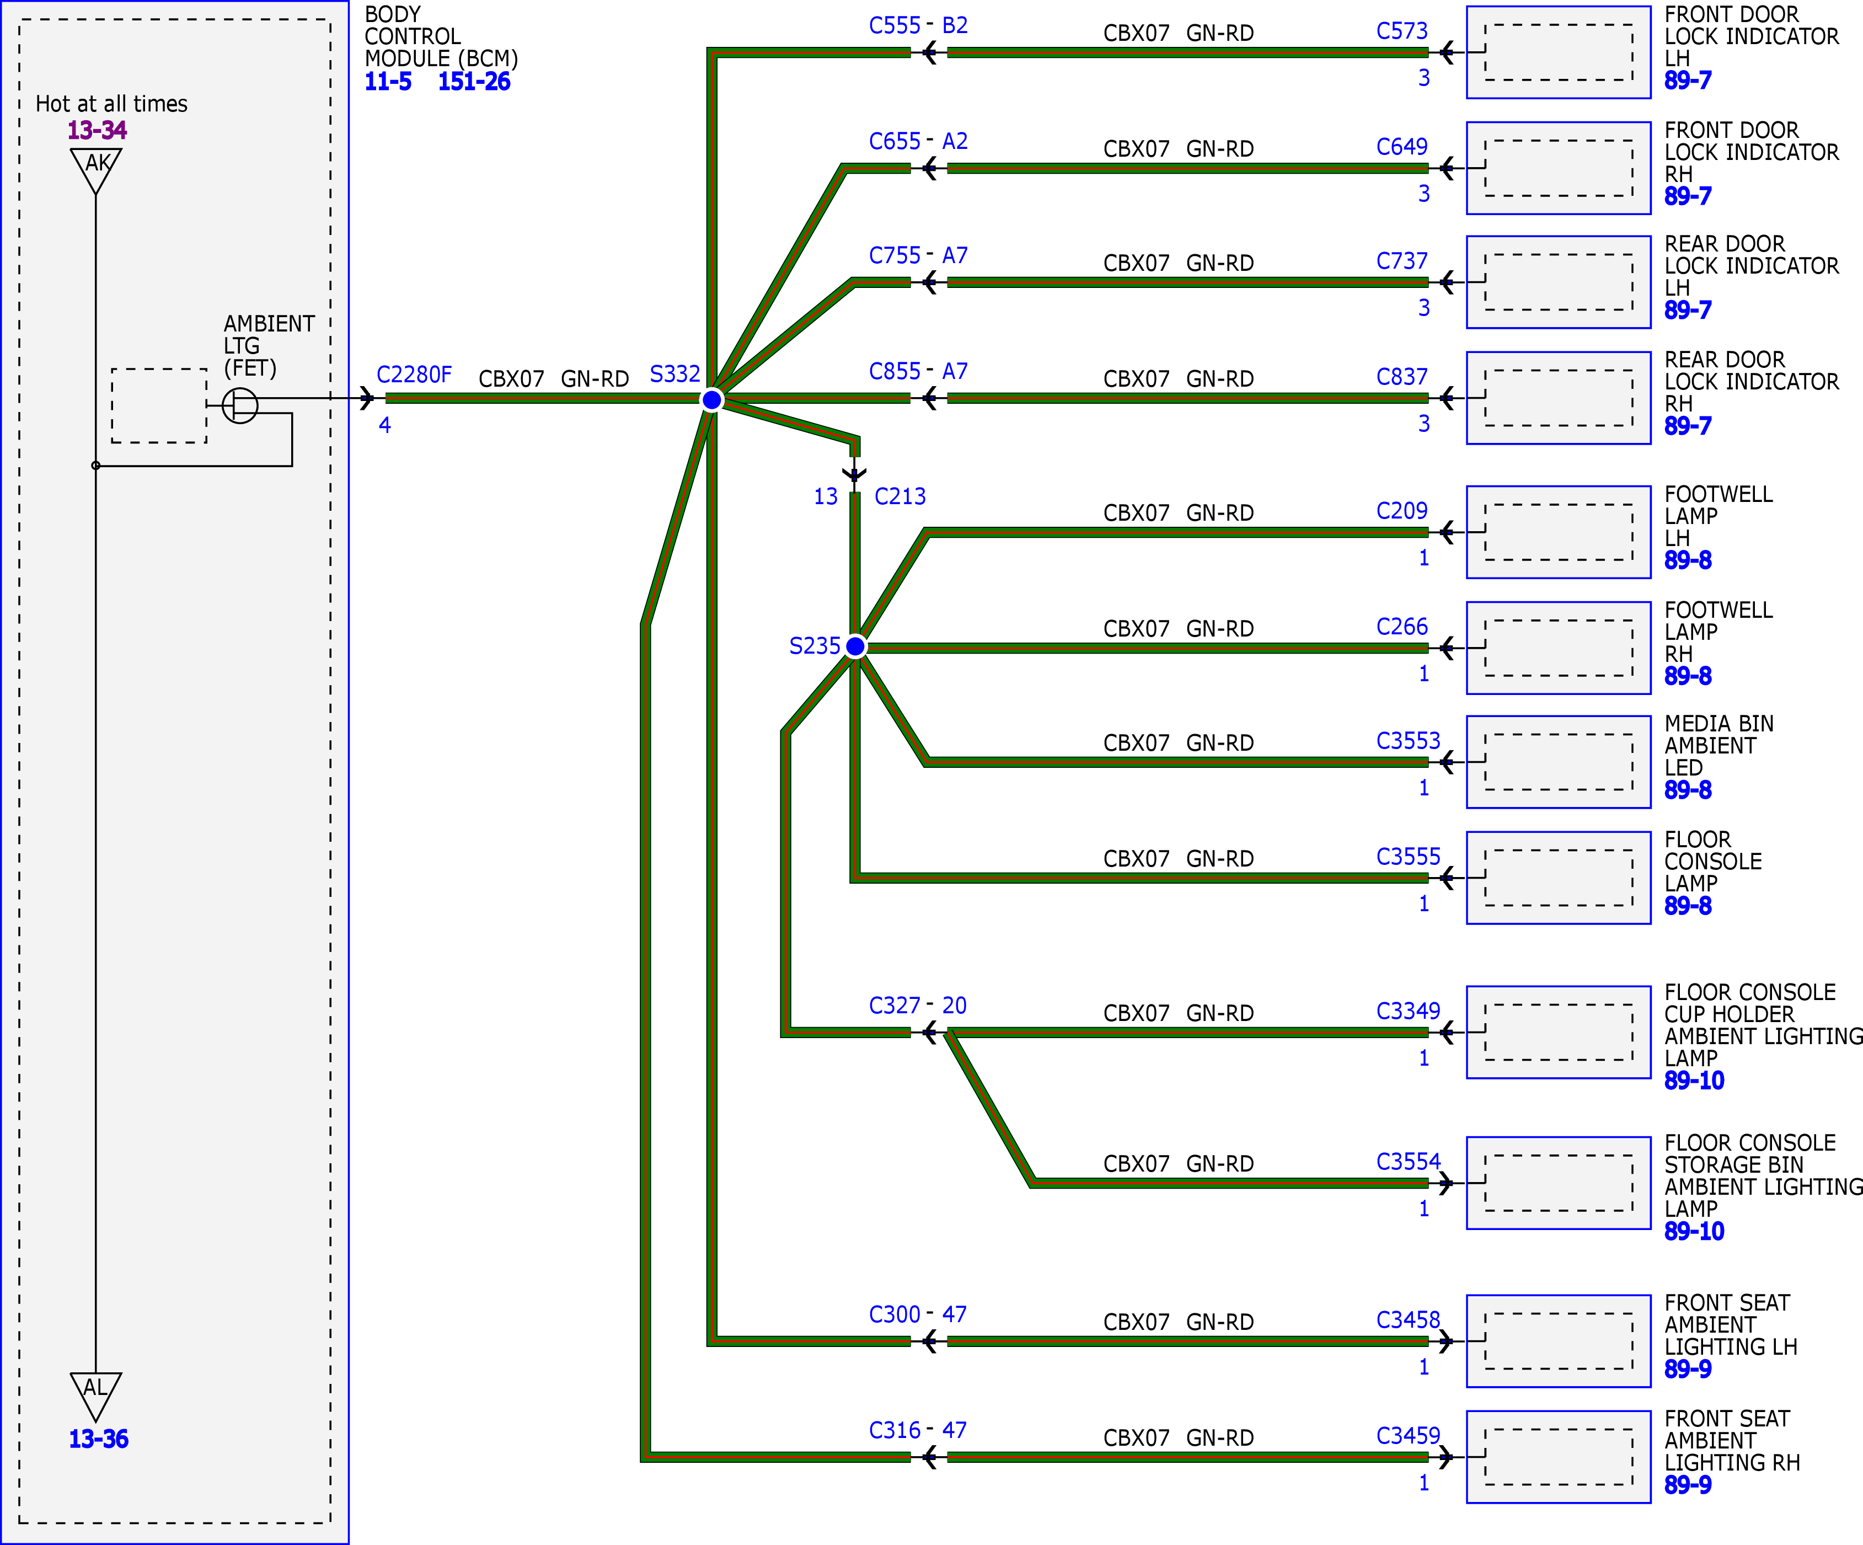Click connector label C327 - 20

tap(918, 1006)
